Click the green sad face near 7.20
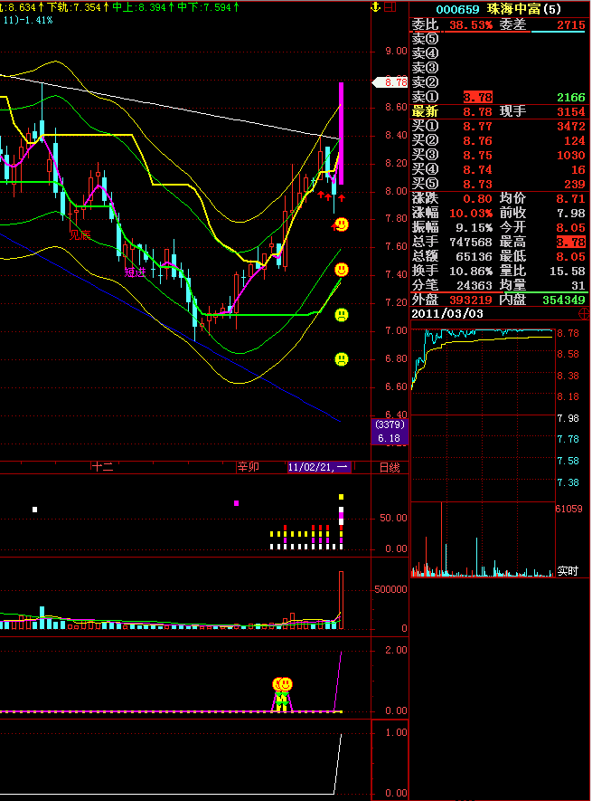592x801 pixels. tap(342, 315)
